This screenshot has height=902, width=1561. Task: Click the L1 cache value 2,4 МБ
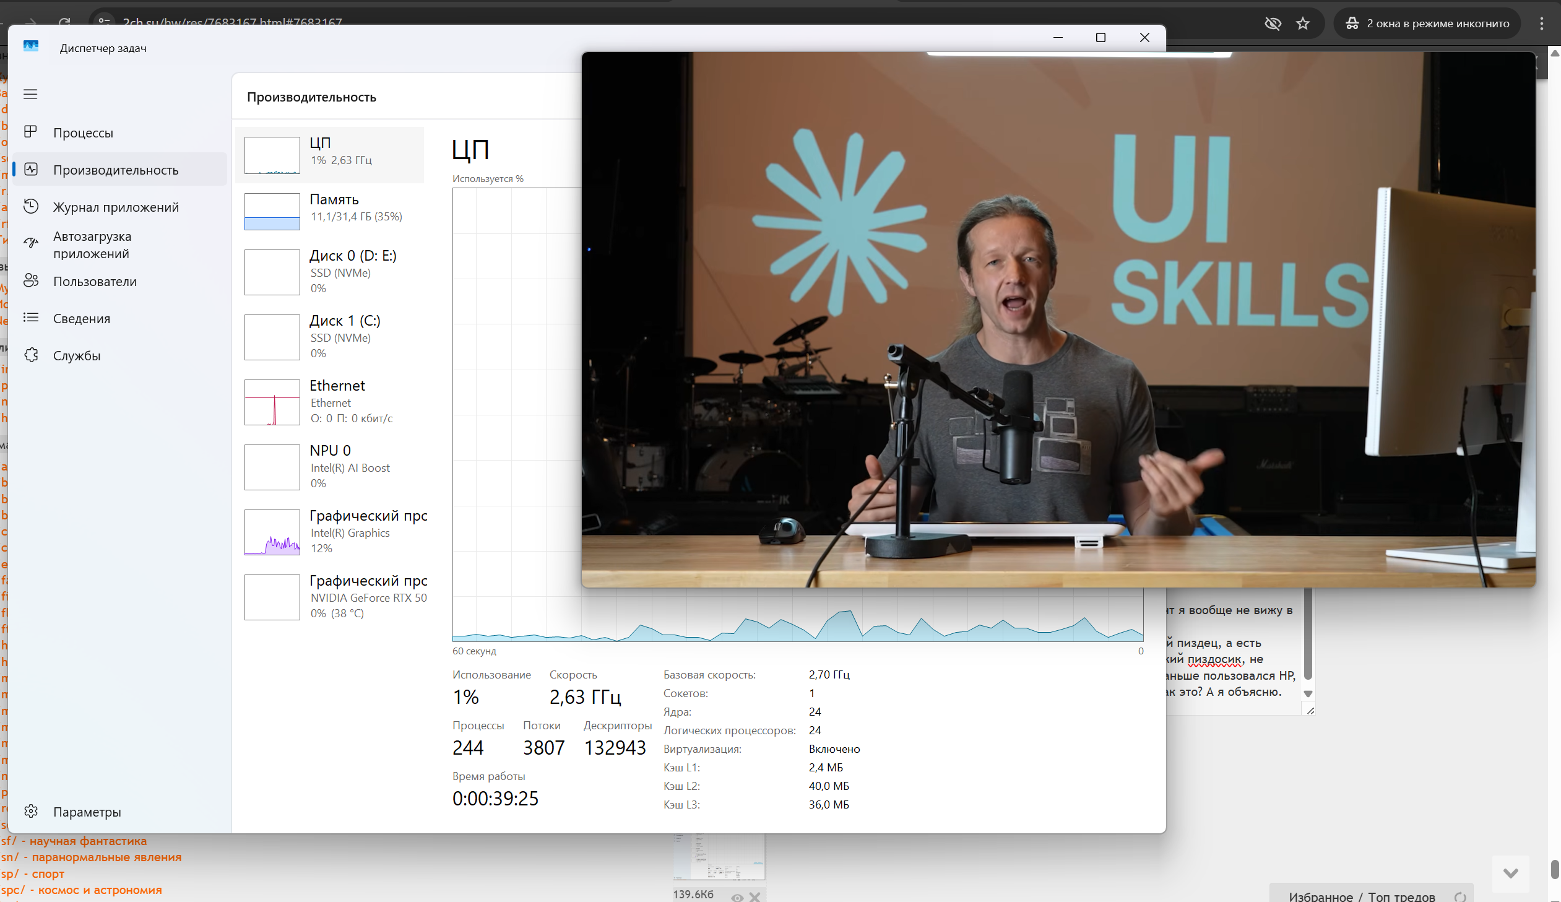pyautogui.click(x=826, y=768)
